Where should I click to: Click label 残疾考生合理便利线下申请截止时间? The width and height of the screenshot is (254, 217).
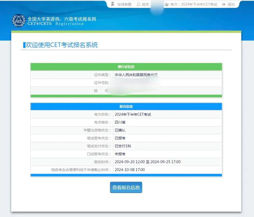click(81, 170)
